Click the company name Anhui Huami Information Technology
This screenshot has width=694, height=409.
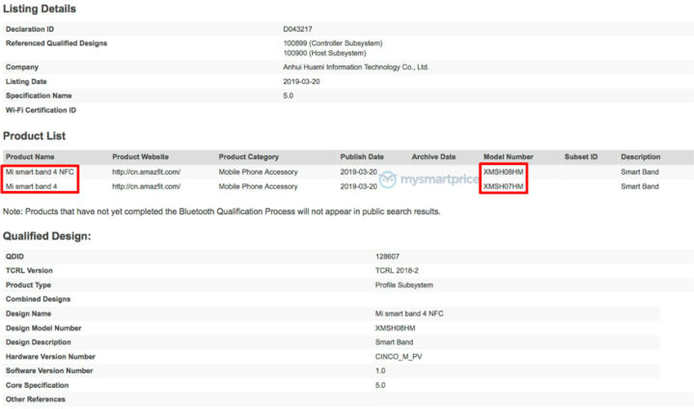(x=355, y=67)
